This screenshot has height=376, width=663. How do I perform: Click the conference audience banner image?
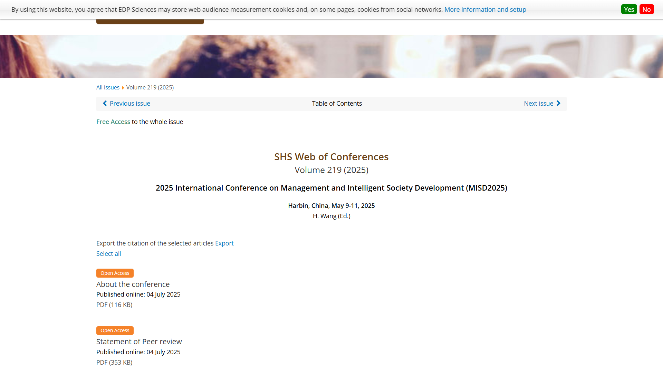pyautogui.click(x=331, y=56)
